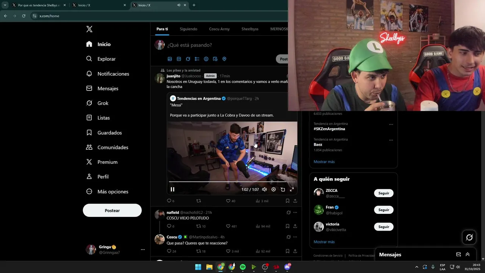Open a new browser tab
Screen dimensions: 485x273
[x=194, y=5]
